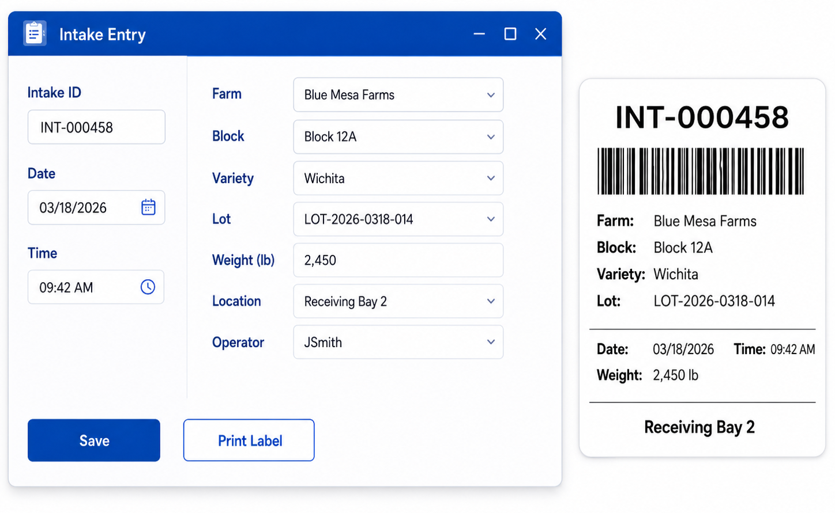Open the Operator dropdown showing JSmith
835x513 pixels.
click(x=398, y=342)
